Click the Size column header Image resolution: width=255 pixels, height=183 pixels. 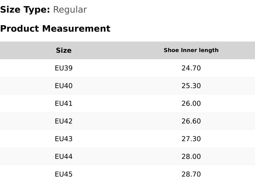[64, 50]
